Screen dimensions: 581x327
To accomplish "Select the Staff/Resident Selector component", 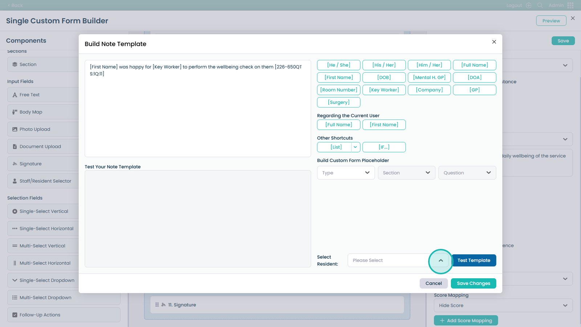I will click(x=64, y=181).
